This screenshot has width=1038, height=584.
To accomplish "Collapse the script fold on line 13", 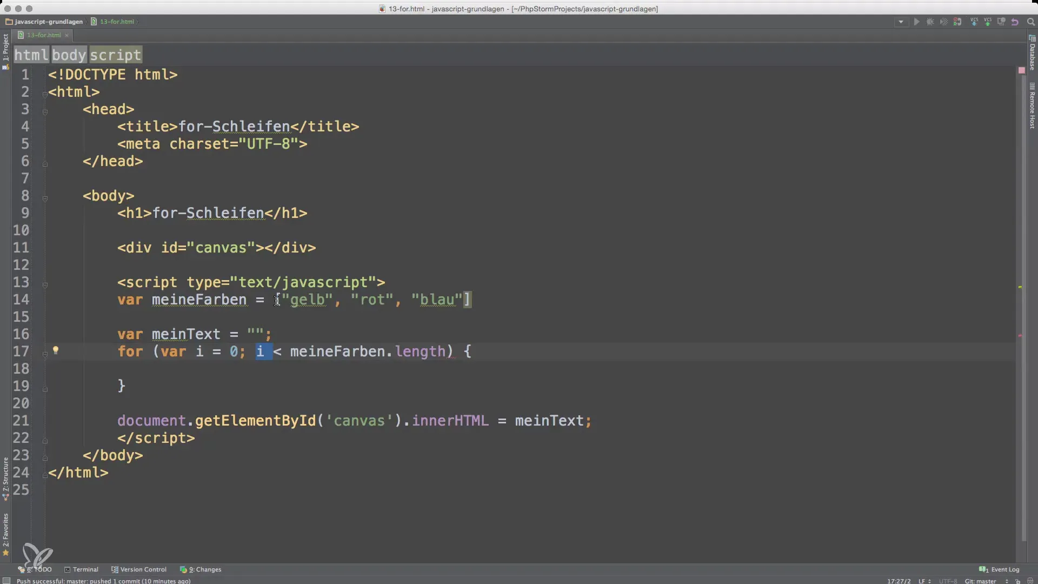I will click(x=45, y=285).
